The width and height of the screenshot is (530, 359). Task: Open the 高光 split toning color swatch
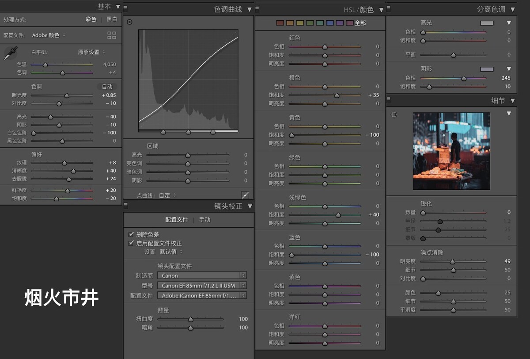[487, 23]
